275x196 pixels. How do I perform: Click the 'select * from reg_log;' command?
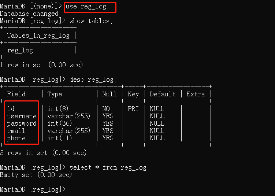click(x=109, y=167)
